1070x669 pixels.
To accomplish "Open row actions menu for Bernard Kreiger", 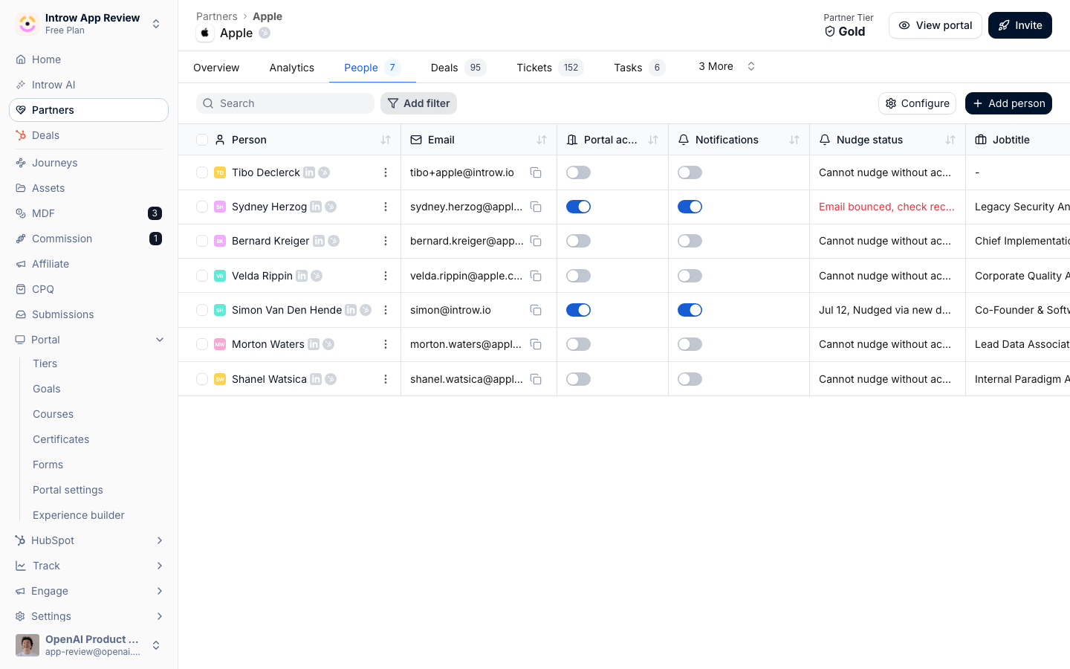I will pyautogui.click(x=385, y=241).
